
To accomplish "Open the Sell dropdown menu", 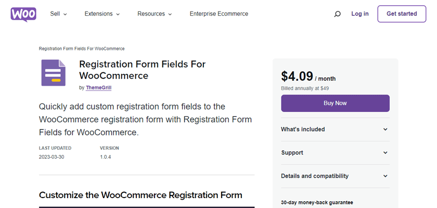I will [58, 14].
